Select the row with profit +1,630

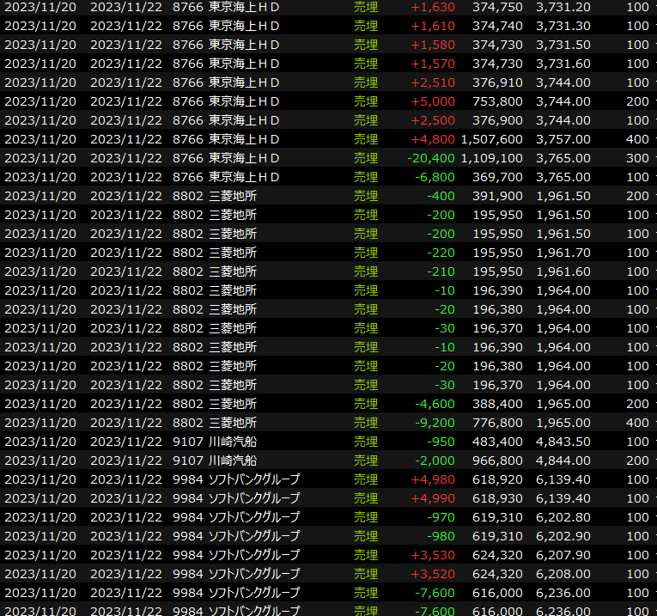[433, 7]
